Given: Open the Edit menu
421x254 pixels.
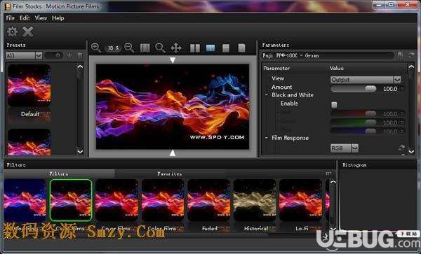Looking at the screenshot, I should click(x=25, y=18).
